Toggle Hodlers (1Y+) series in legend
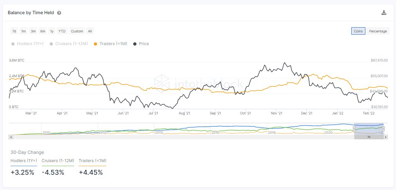Screen dimensions: 396x190 pyautogui.click(x=28, y=44)
